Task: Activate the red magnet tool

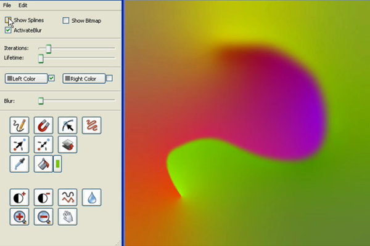Action: click(43, 125)
